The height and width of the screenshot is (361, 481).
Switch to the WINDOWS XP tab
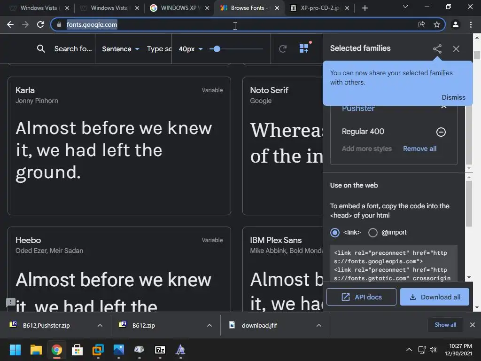click(x=179, y=8)
